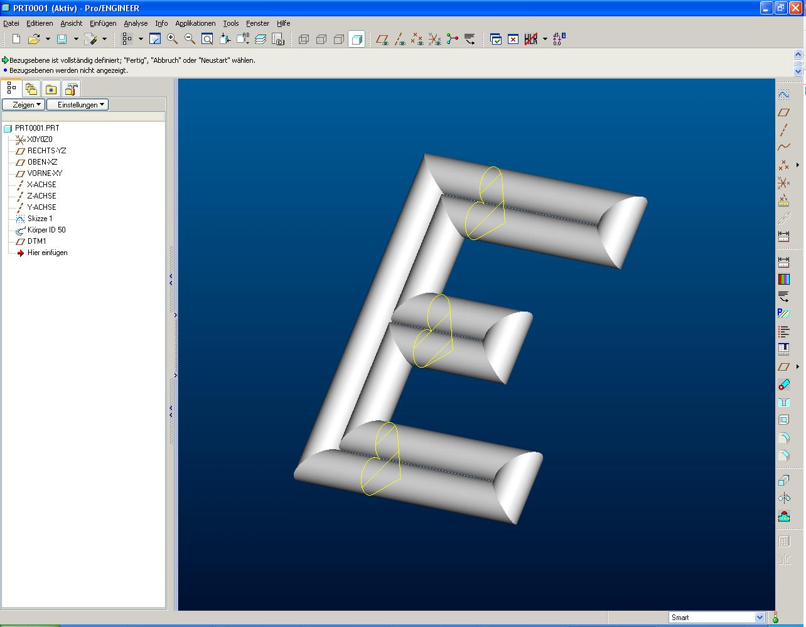
Task: Toggle datum points display on or off
Action: 417,39
